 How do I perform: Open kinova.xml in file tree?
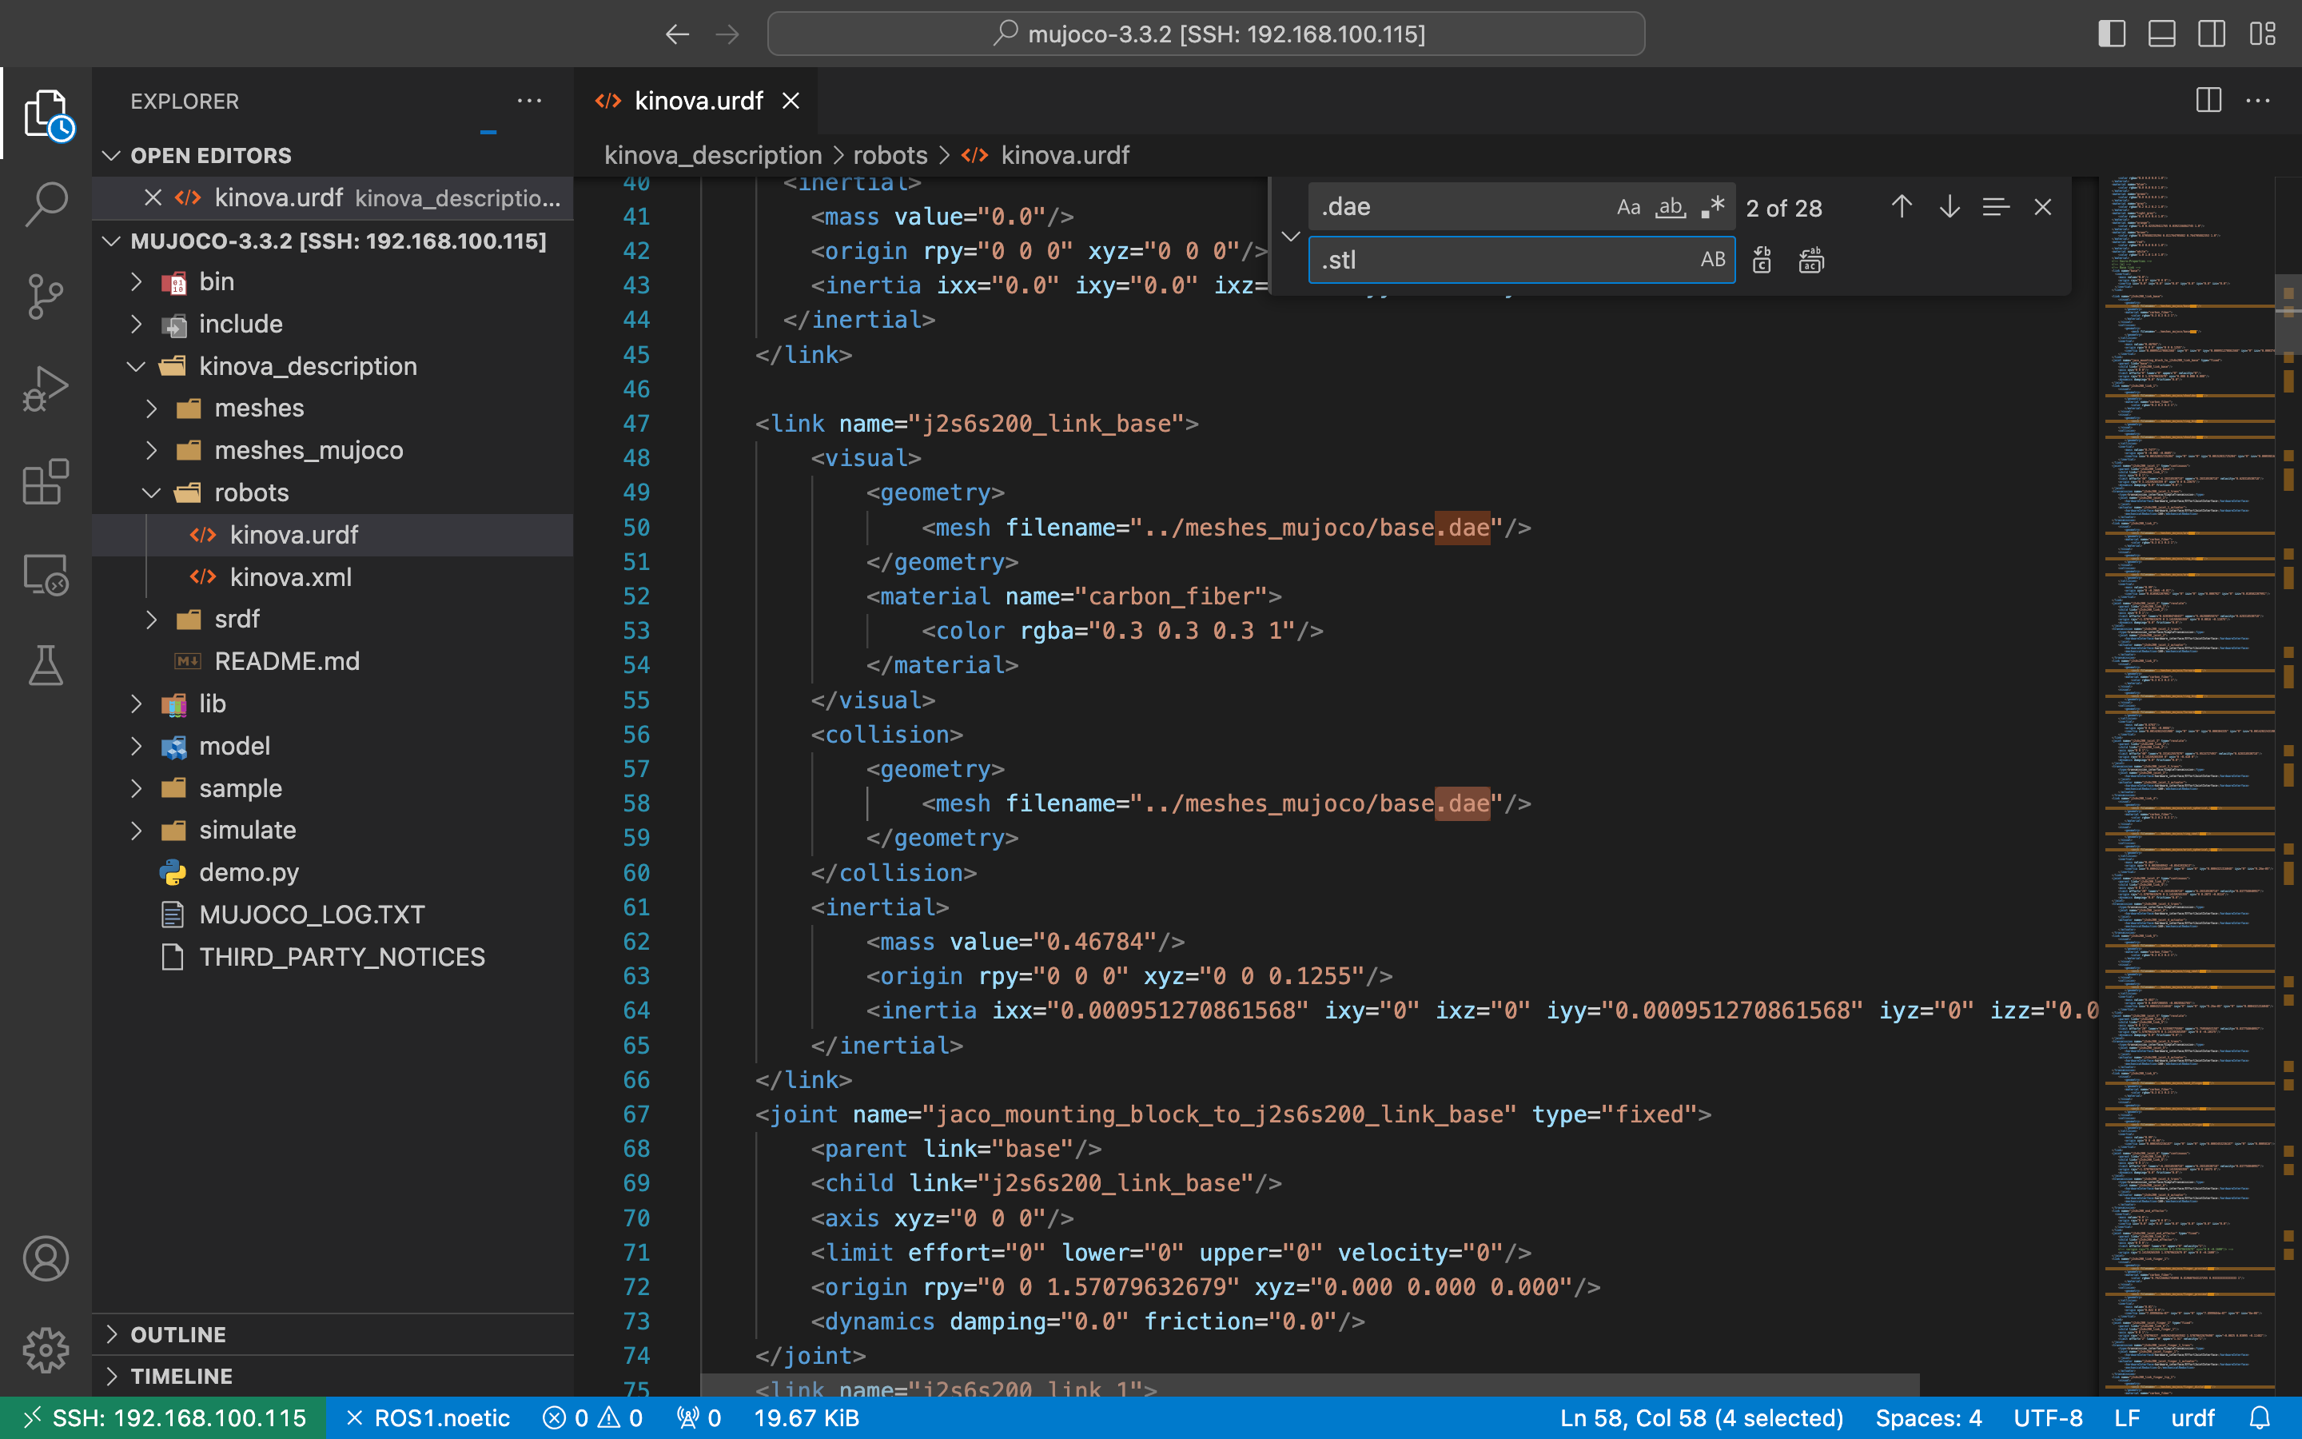point(290,576)
